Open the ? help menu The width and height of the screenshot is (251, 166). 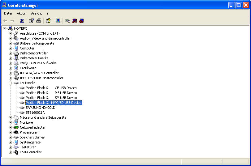(x=48, y=13)
